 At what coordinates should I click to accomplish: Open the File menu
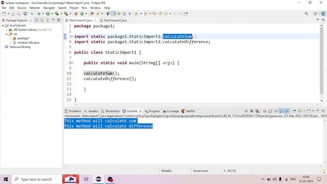pyautogui.click(x=4, y=8)
